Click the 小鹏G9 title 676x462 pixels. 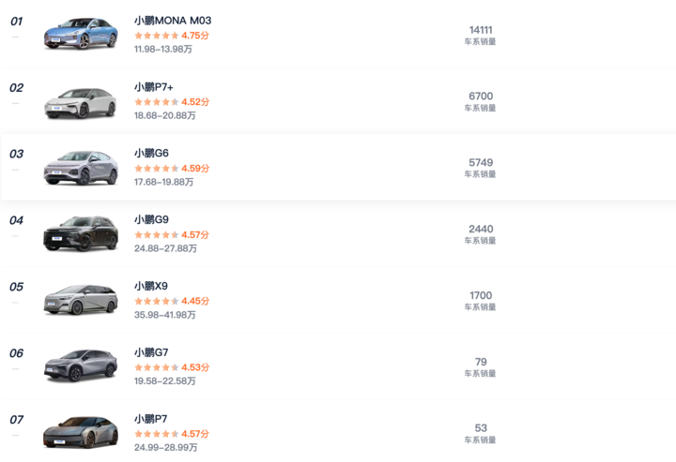pyautogui.click(x=151, y=220)
